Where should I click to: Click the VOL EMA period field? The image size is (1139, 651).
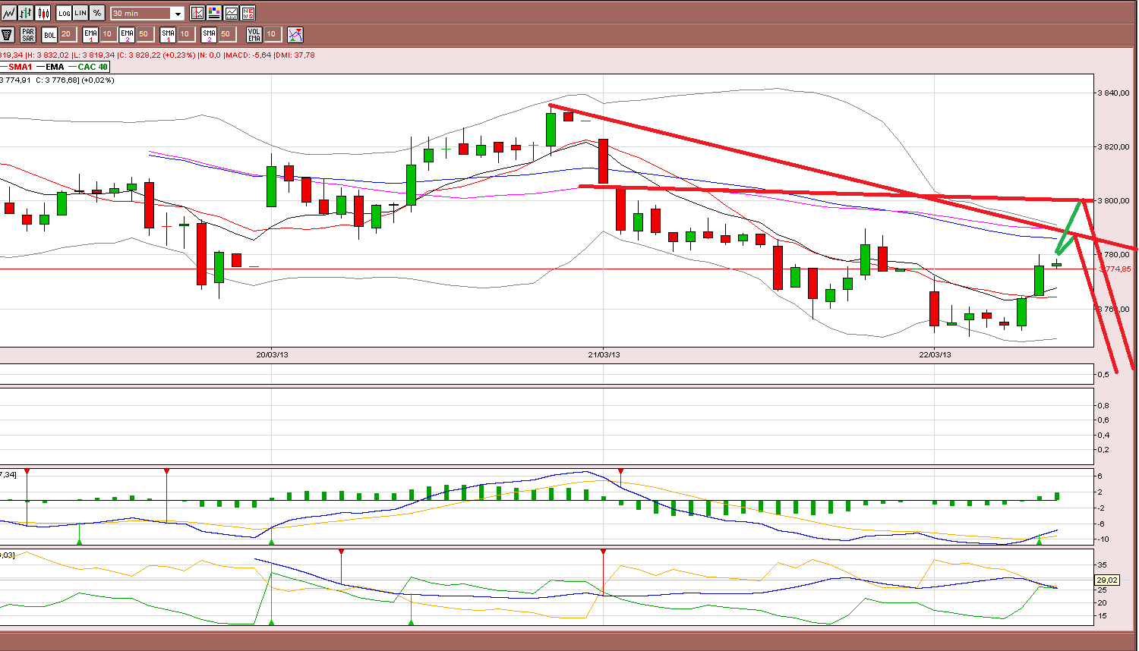273,34
